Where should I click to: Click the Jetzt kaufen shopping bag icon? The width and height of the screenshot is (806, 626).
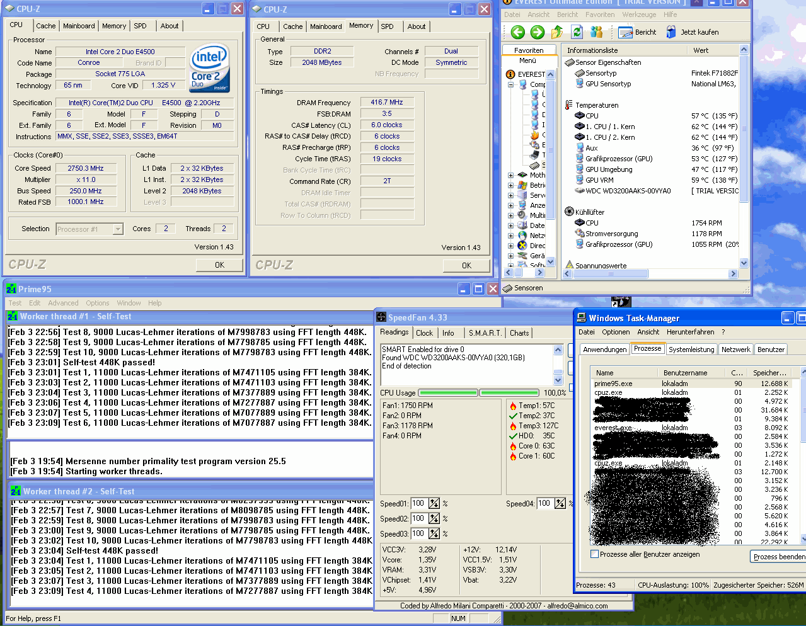[671, 32]
